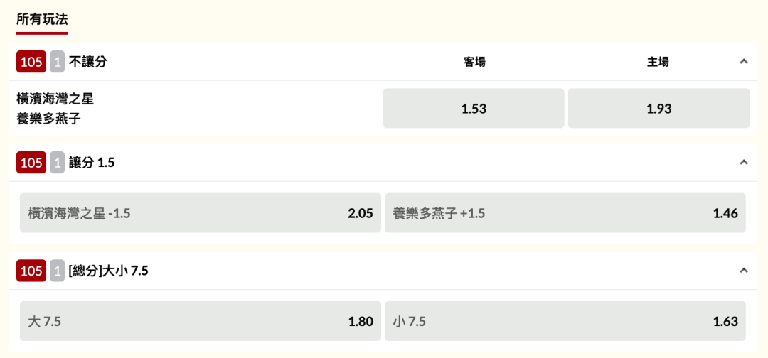Click the grey 1 badge beside [總分]大小
The height and width of the screenshot is (358, 768).
58,271
